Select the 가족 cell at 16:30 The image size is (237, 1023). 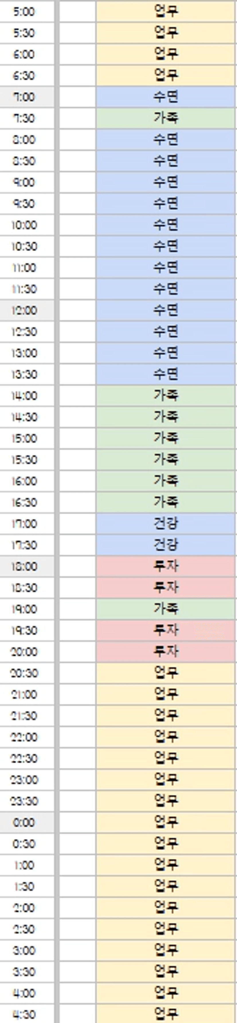click(165, 502)
